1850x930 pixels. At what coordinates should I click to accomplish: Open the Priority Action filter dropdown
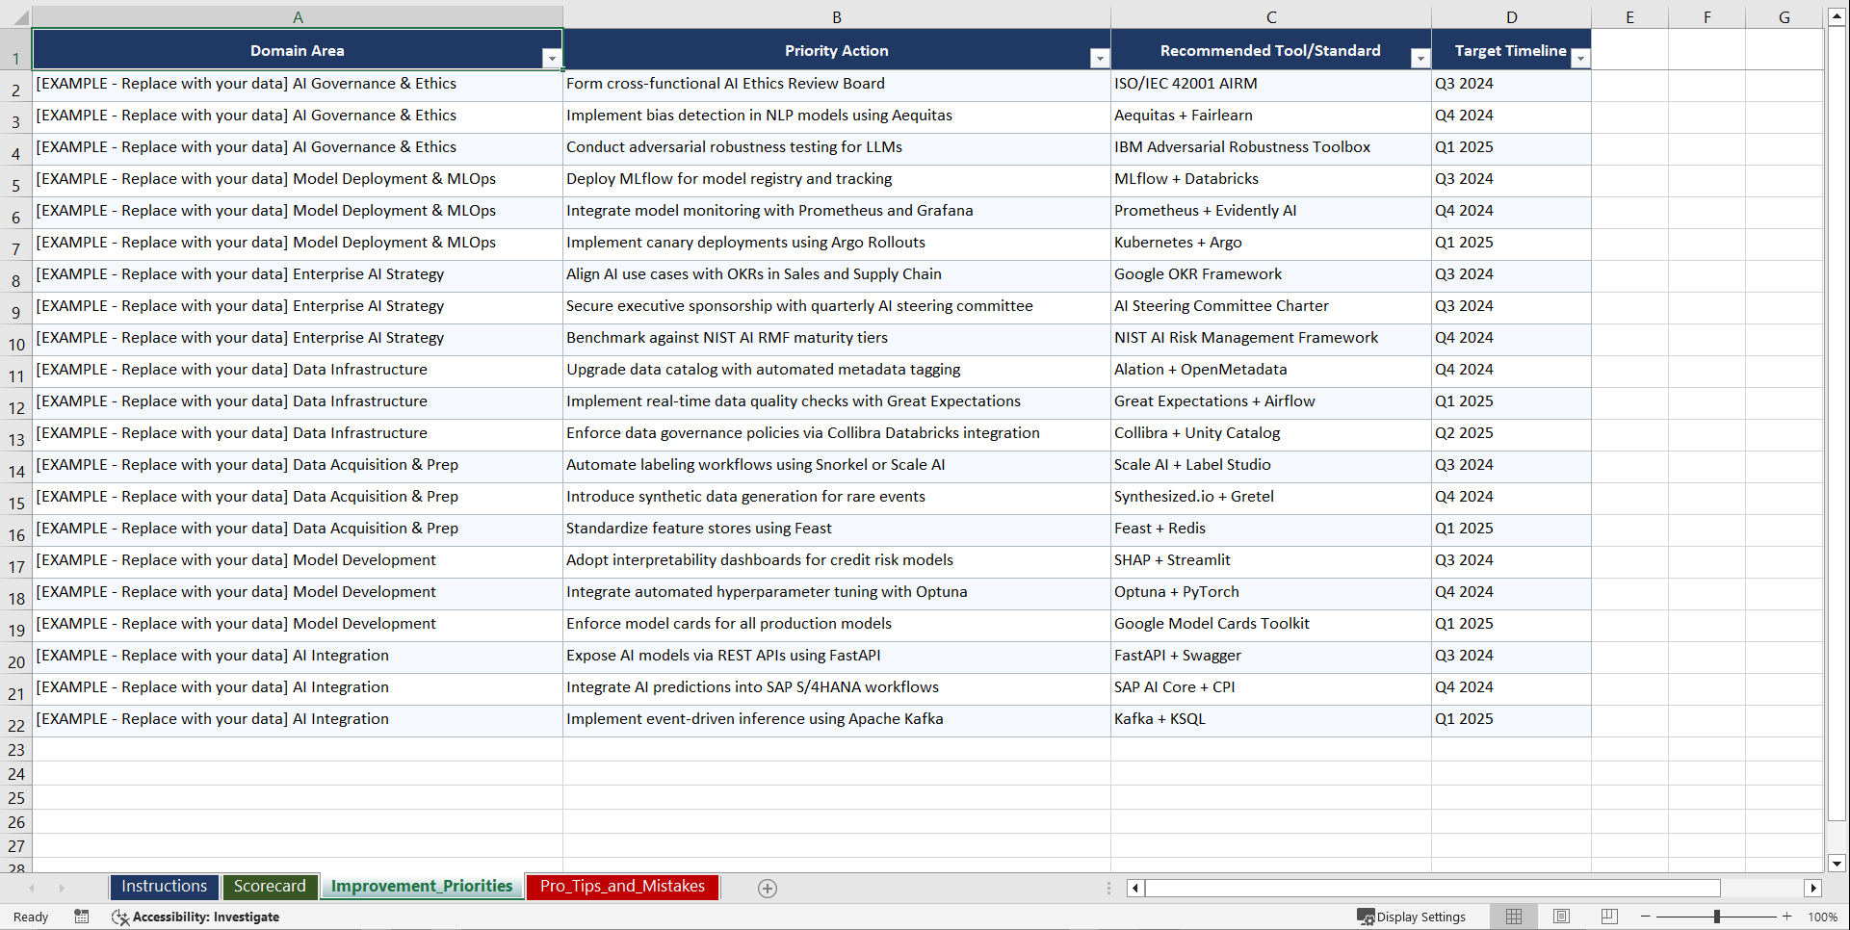pyautogui.click(x=1100, y=59)
